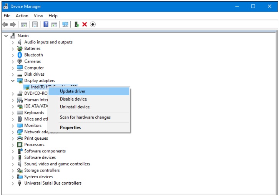Select the Software devices tree label
This screenshot has height=195, width=280.
(40, 157)
